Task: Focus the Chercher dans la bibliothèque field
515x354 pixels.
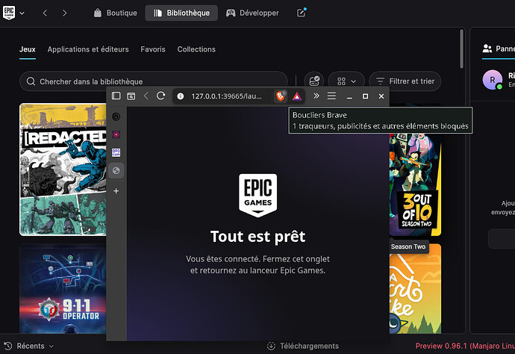Action: (x=154, y=81)
